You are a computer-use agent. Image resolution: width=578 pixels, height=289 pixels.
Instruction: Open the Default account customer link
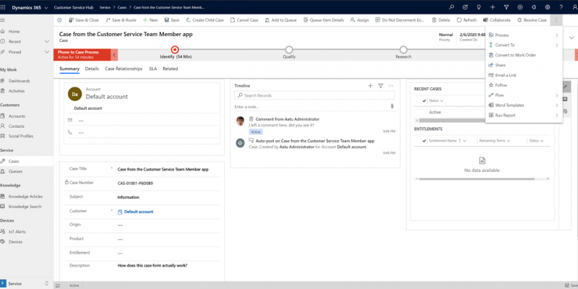tap(139, 212)
